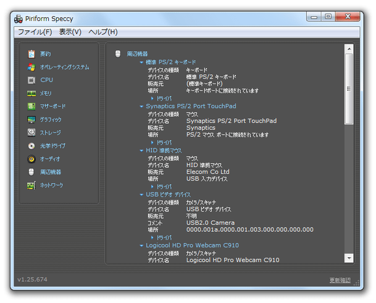Go to the ストレージ page label
The height and width of the screenshot is (303, 376).
[x=51, y=132]
